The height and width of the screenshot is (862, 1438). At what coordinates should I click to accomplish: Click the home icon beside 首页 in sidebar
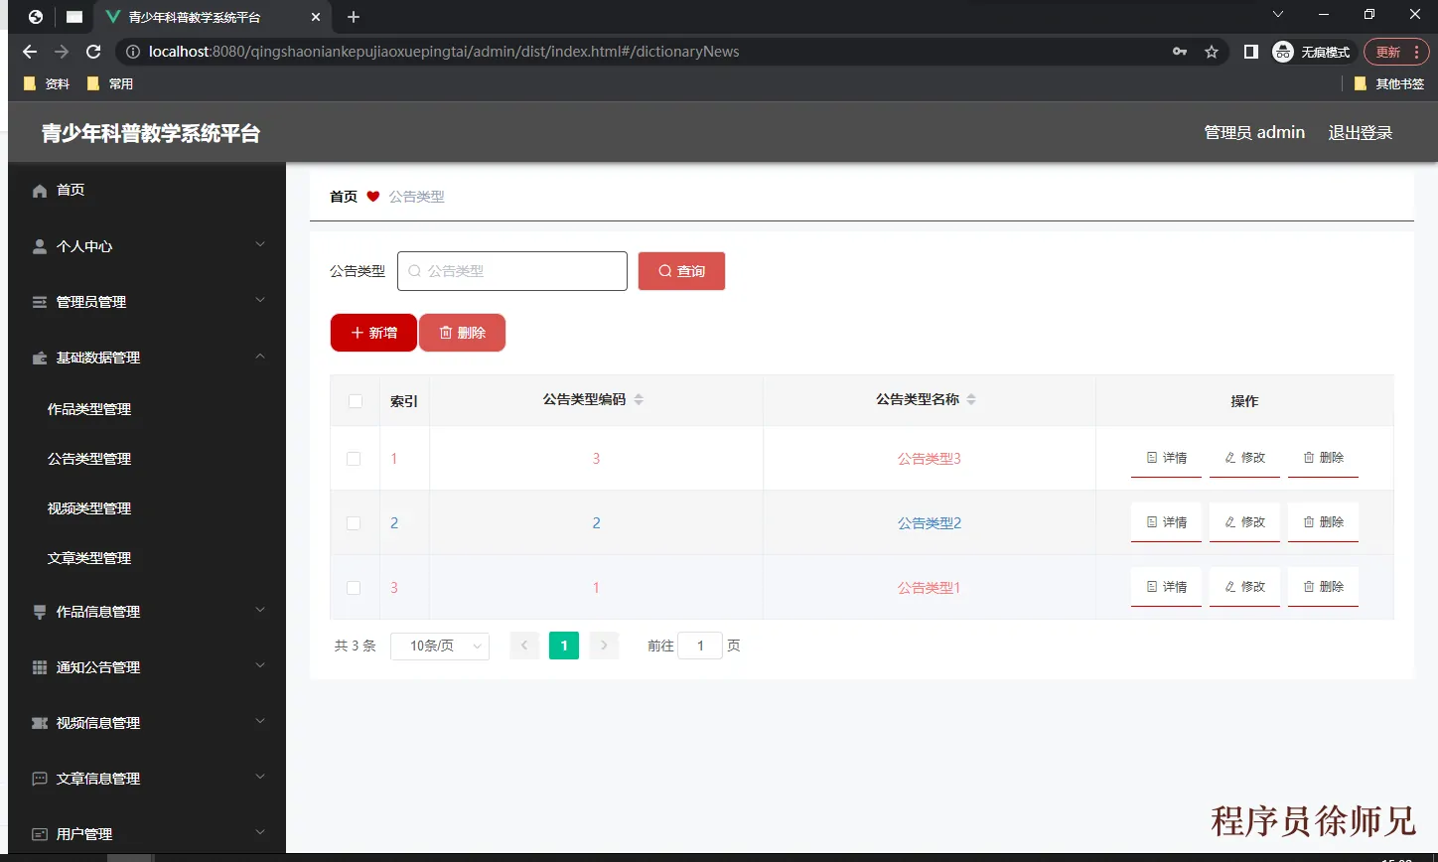coord(40,191)
